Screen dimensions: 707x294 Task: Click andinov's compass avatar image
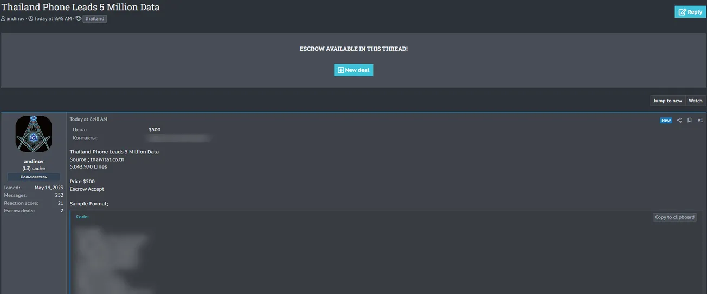(x=34, y=134)
